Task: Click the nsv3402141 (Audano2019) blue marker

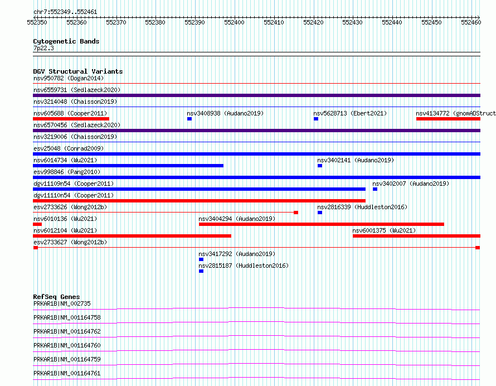Action: [x=320, y=166]
